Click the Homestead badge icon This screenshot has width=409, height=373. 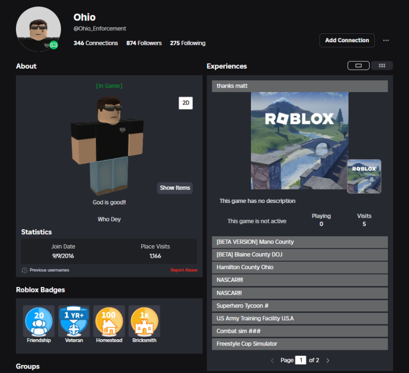point(109,321)
